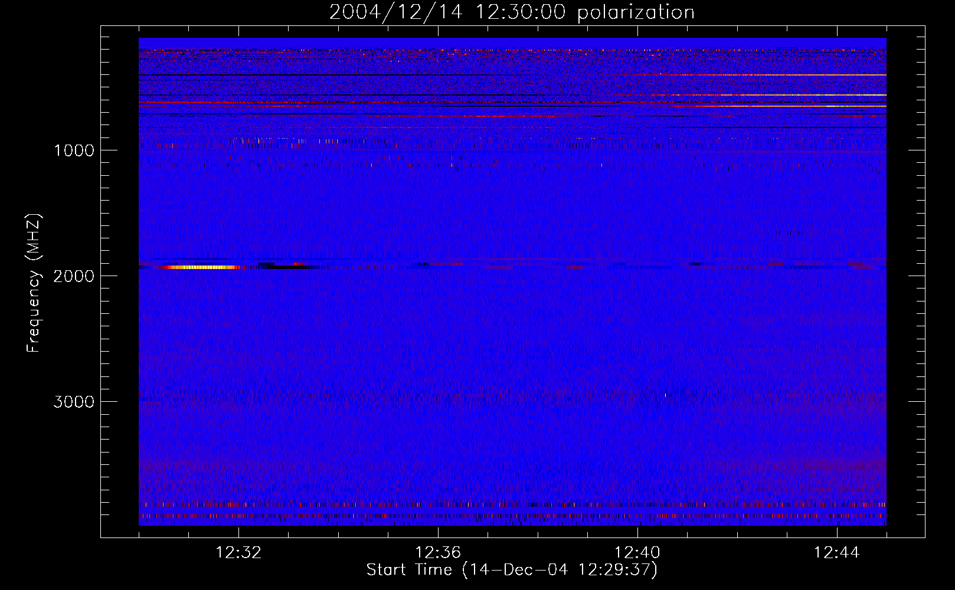Image resolution: width=955 pixels, height=590 pixels.
Task: Click the 12:44 time tick label
Action: (837, 553)
